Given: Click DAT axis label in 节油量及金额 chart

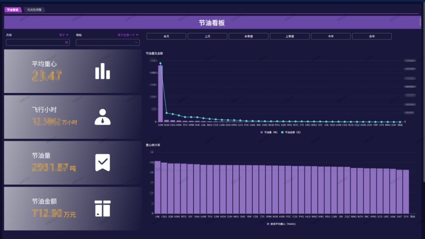Looking at the screenshot, I should [394, 125].
